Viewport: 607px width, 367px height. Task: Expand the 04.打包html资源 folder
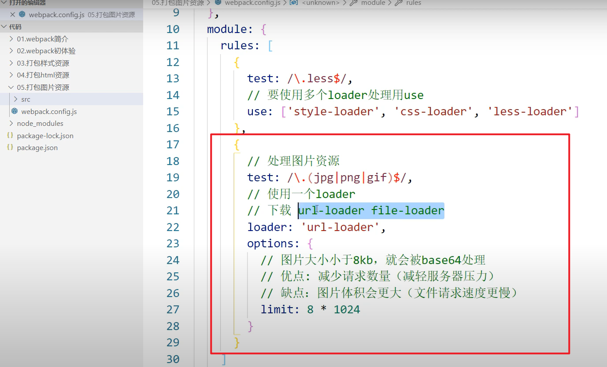[x=11, y=75]
